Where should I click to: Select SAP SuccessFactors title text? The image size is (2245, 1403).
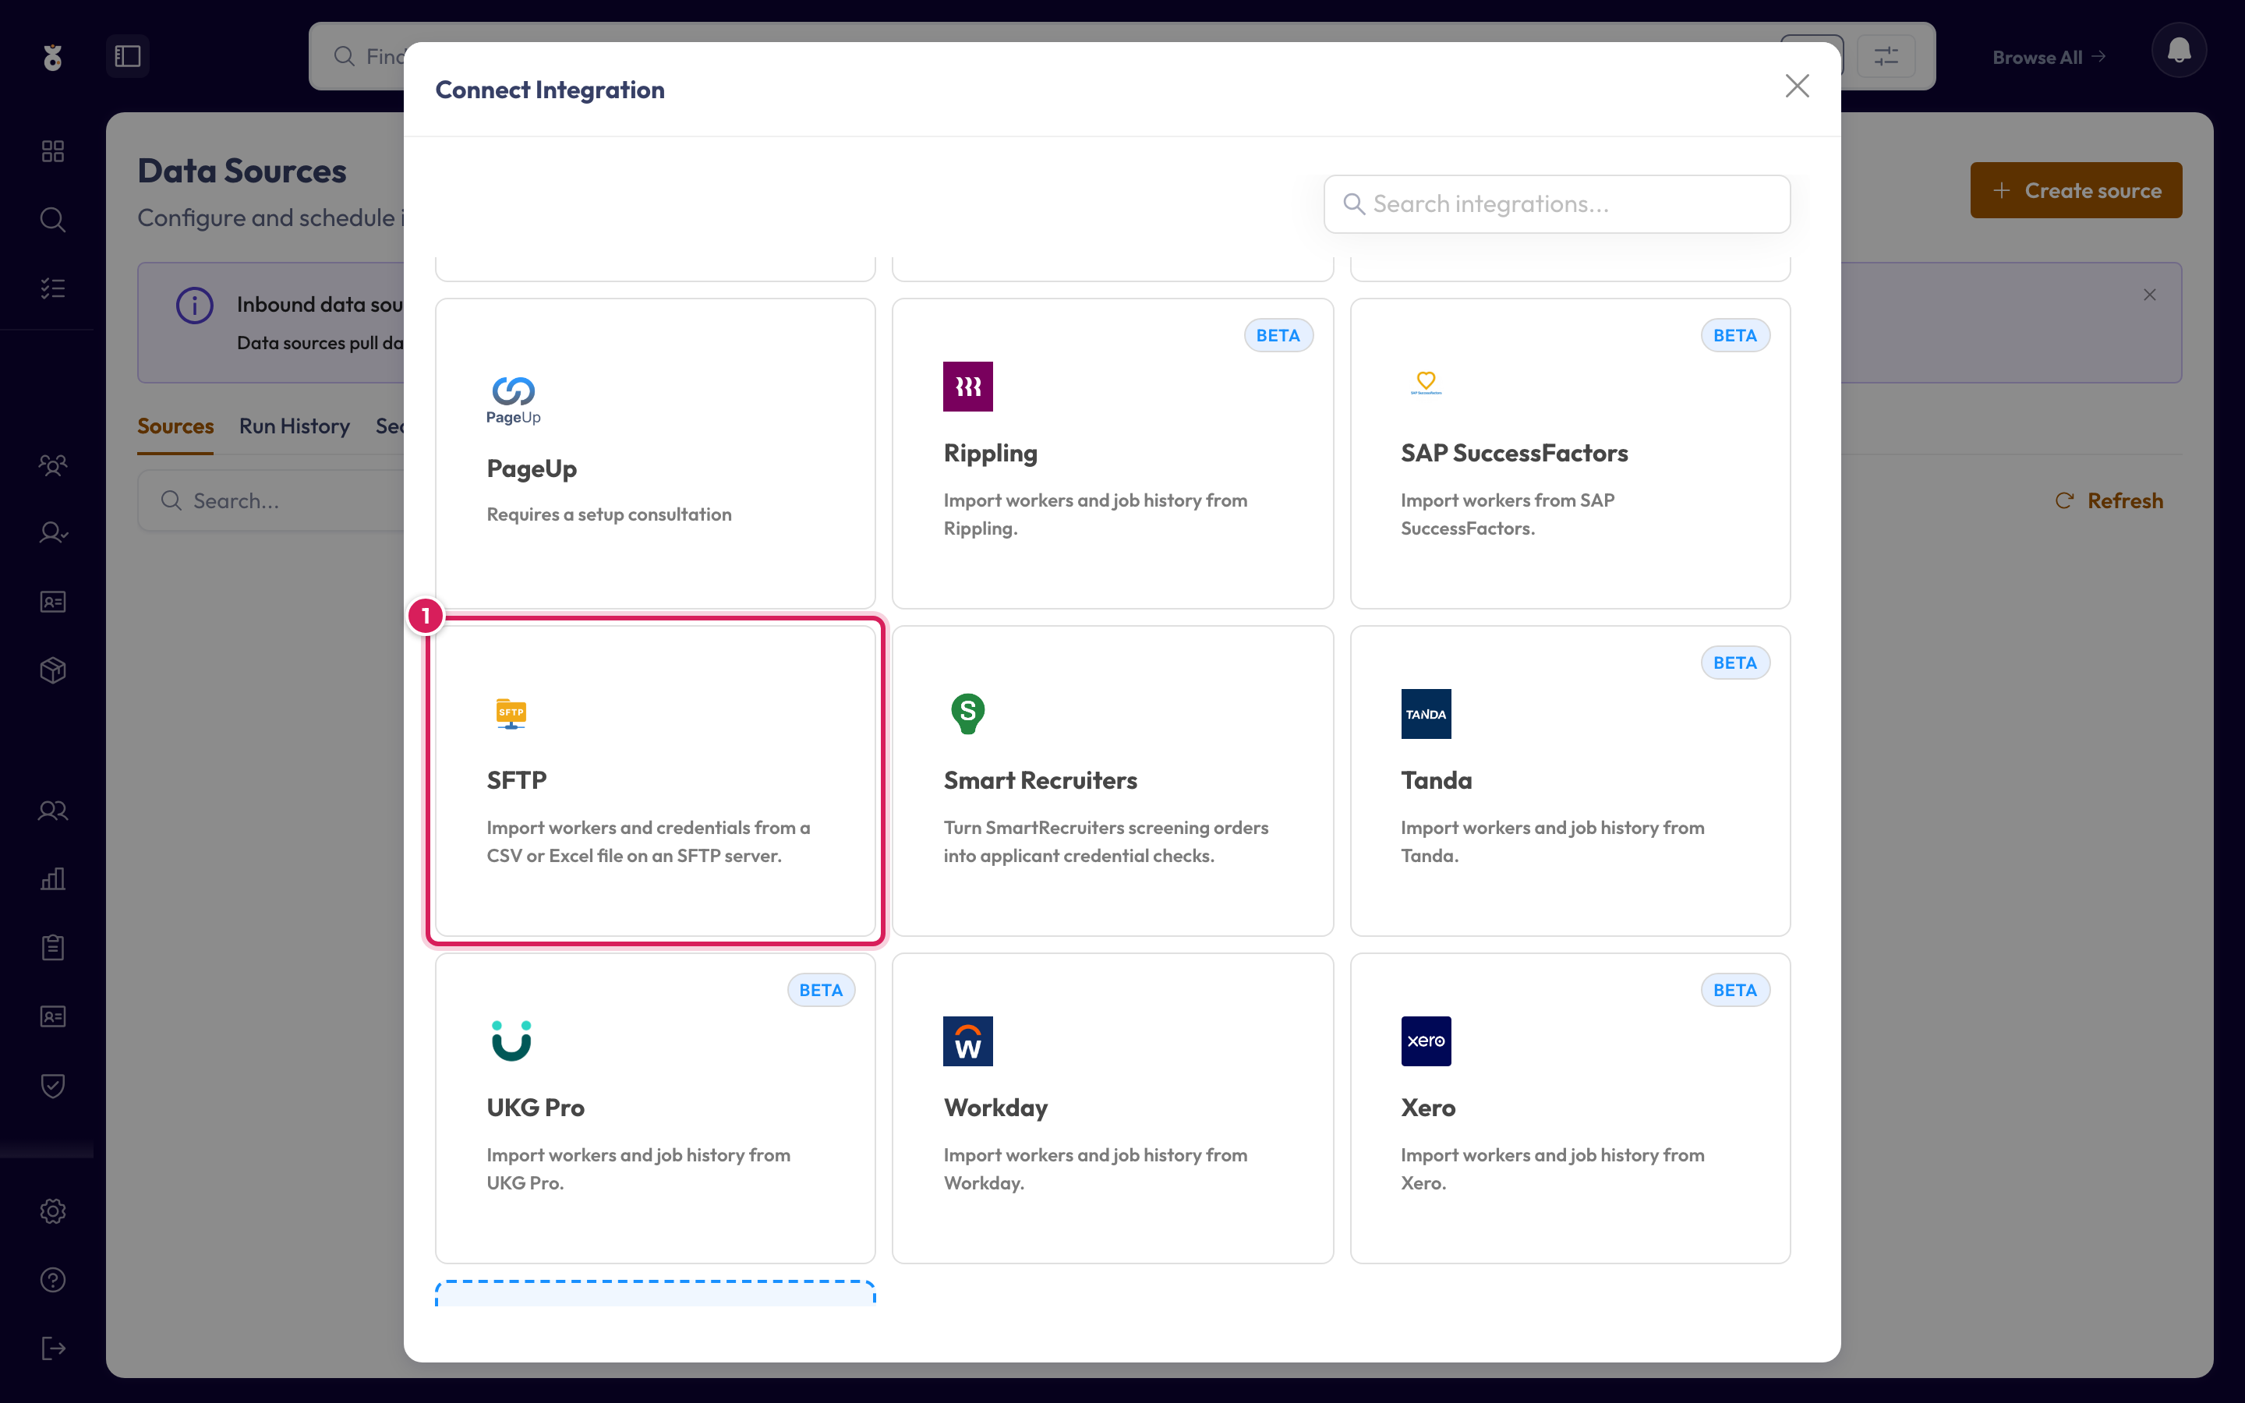pyautogui.click(x=1514, y=453)
